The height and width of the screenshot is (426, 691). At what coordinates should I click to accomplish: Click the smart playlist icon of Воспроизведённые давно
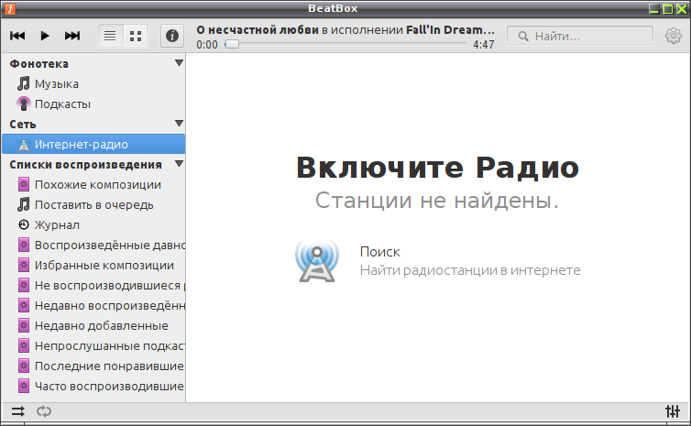click(24, 245)
